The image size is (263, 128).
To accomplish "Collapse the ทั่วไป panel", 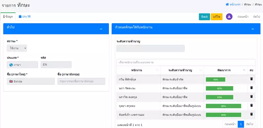I will [x=101, y=29].
